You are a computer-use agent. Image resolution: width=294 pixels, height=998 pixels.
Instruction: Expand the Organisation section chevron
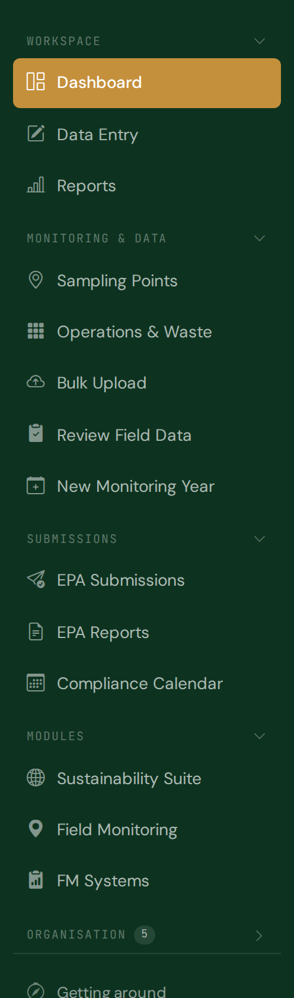pos(259,936)
